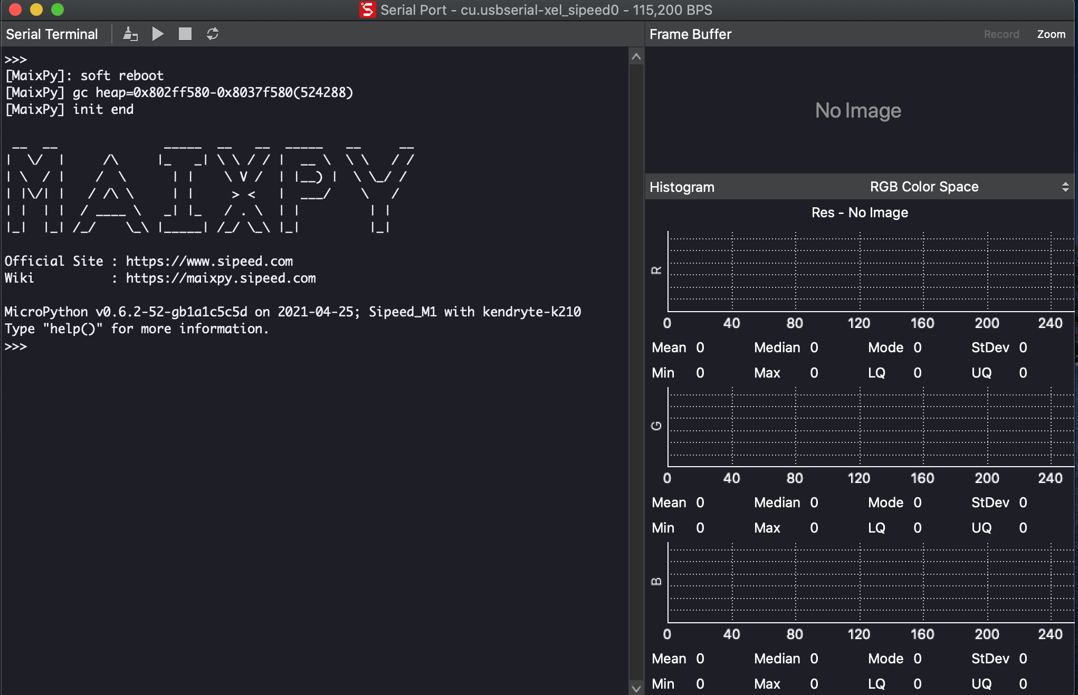Viewport: 1078px width, 695px height.
Task: Click the color space dropdown stepper arrows
Action: (x=1065, y=187)
